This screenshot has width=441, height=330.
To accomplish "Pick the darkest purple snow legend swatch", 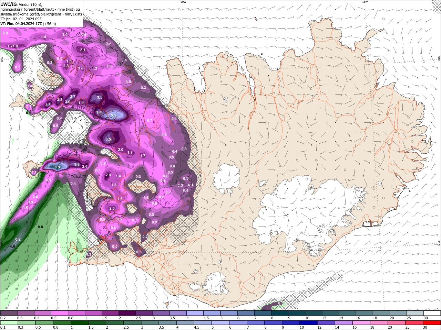I will tap(127, 313).
